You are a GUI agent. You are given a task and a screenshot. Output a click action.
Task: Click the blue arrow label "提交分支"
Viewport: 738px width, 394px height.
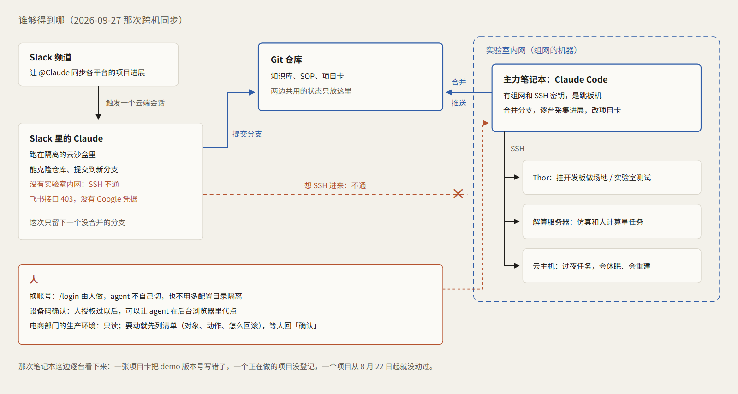[x=247, y=134]
